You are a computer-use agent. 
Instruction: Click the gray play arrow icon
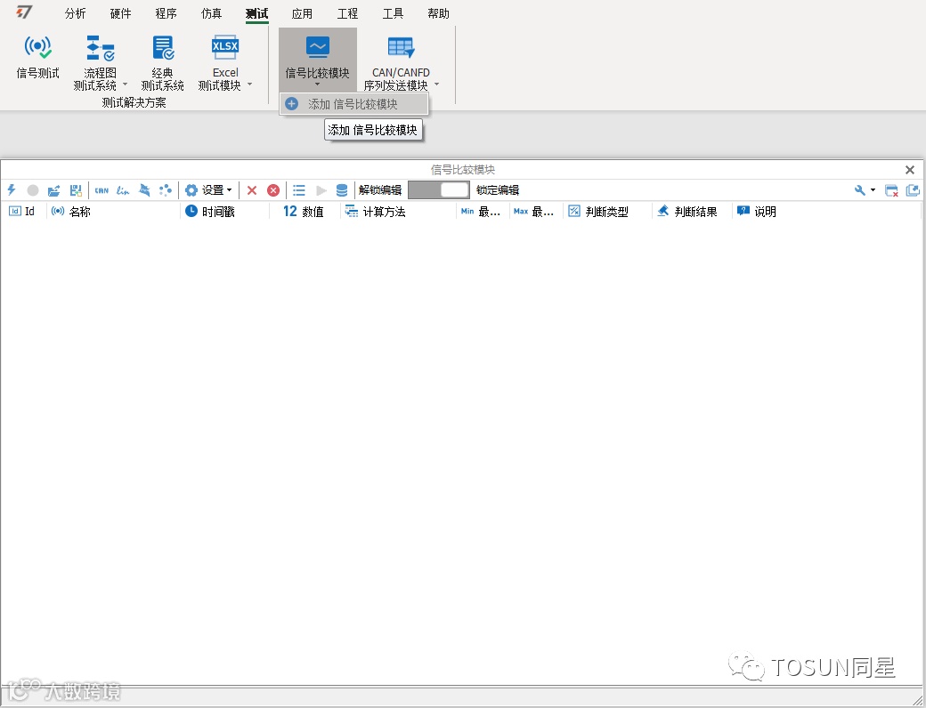[321, 190]
